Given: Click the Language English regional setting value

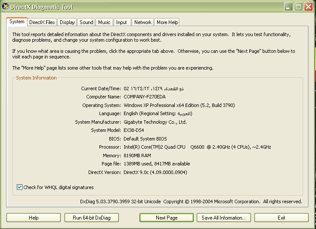Looking at the screenshot, I should pos(158,113).
